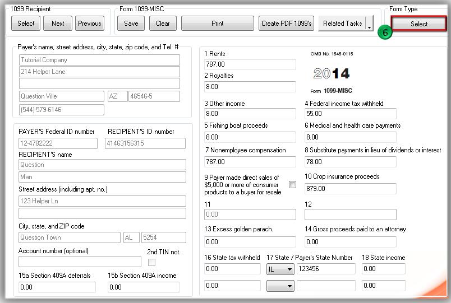
Task: Click street address field 123 Helper Ln
Action: click(x=103, y=201)
